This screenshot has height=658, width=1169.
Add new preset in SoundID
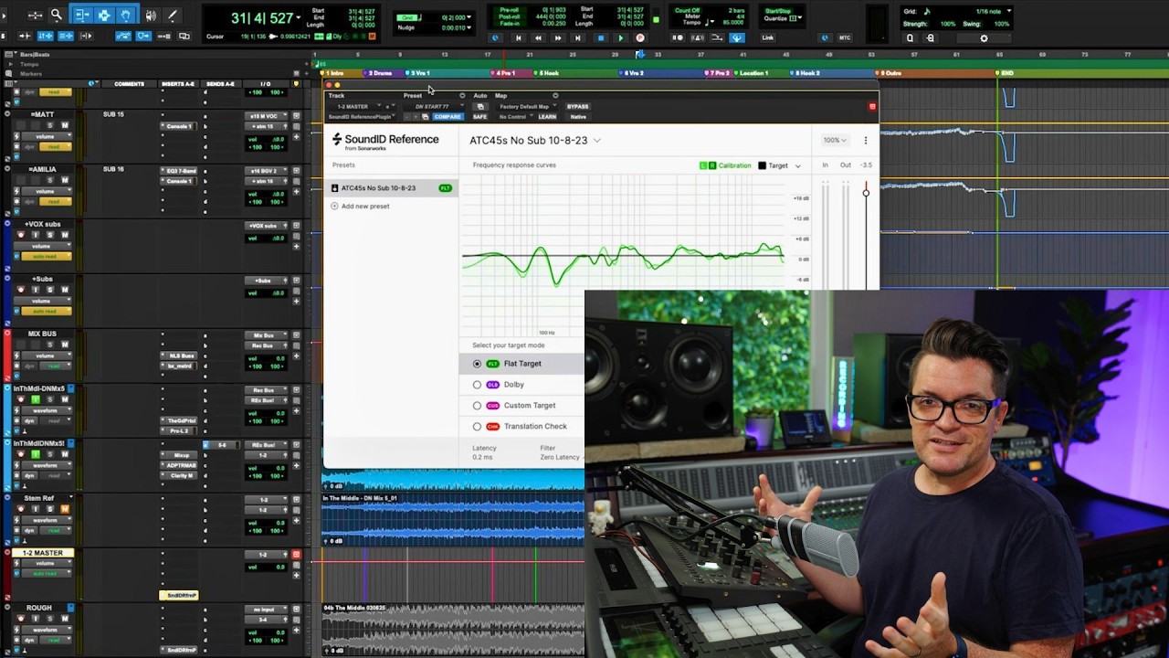click(361, 206)
